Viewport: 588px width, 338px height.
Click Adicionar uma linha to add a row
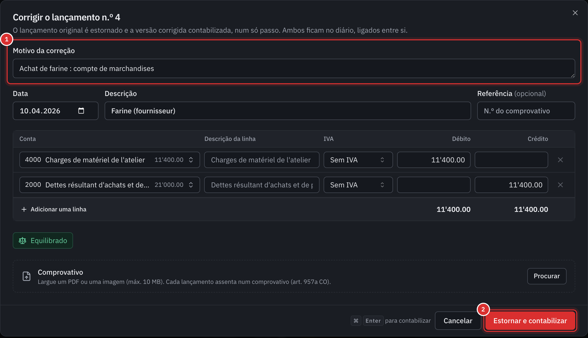tap(54, 209)
